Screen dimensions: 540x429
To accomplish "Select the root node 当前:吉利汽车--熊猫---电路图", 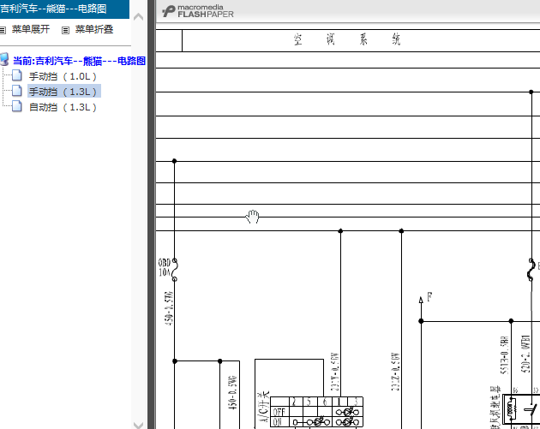I will (79, 61).
